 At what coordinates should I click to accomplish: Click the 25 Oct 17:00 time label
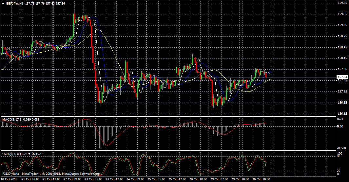[177, 179]
